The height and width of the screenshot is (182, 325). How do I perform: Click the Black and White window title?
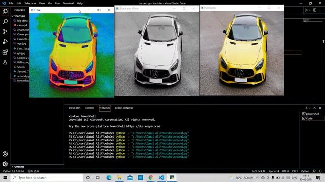pyautogui.click(x=129, y=8)
